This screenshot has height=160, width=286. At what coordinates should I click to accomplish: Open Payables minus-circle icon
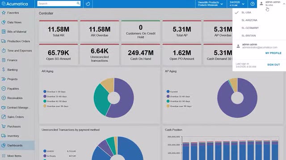click(x=4, y=88)
